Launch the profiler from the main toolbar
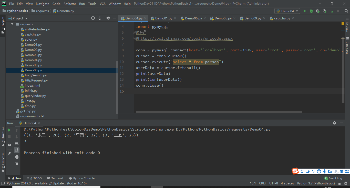This screenshot has width=350, height=188. pos(325,11)
